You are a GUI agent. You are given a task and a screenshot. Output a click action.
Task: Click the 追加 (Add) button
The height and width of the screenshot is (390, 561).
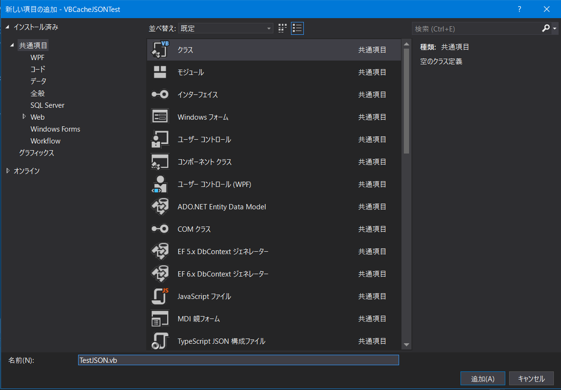tap(482, 378)
